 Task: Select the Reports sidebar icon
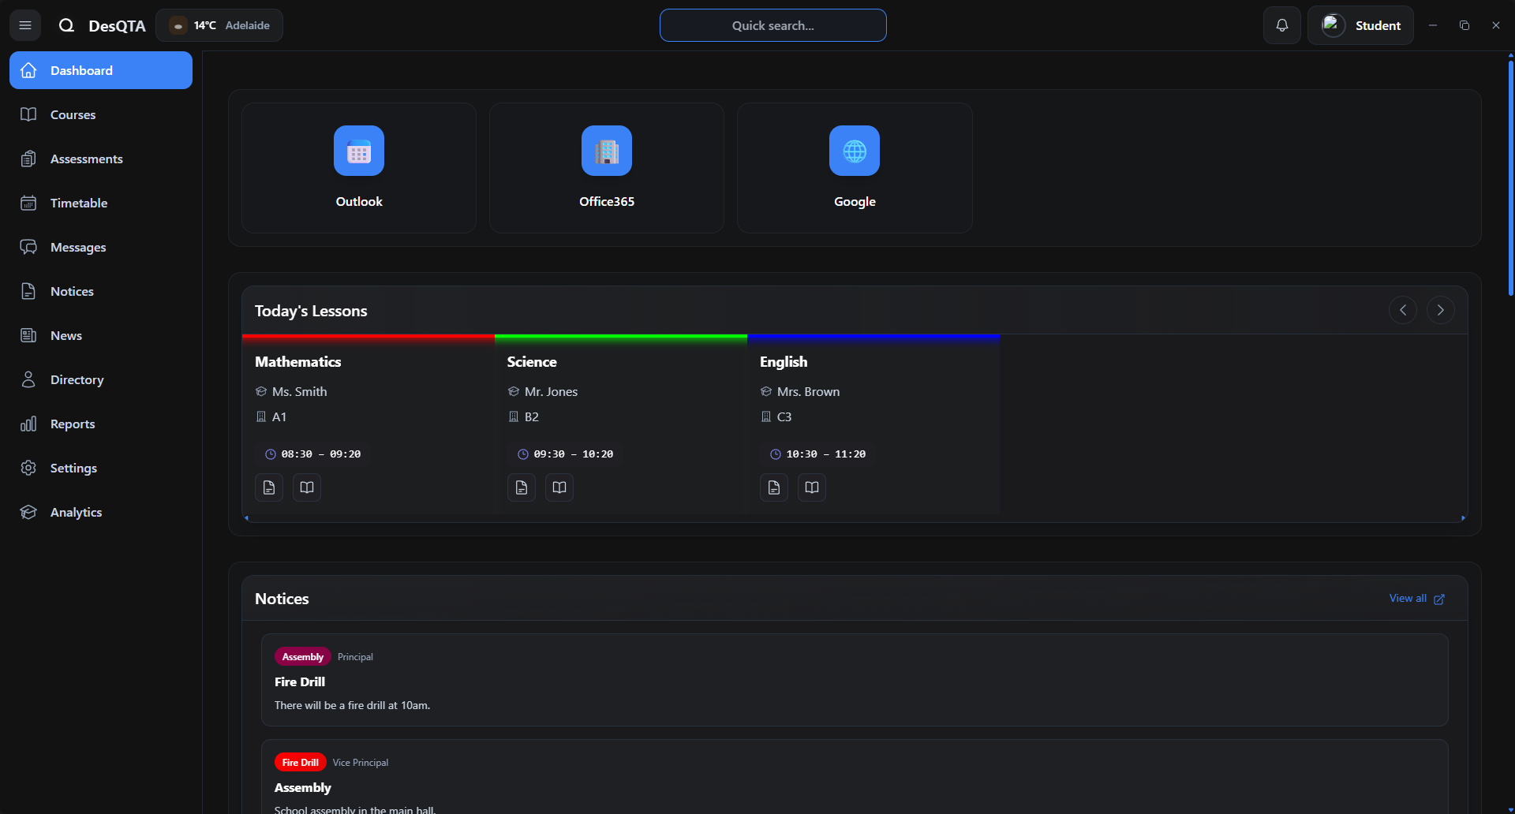28,424
